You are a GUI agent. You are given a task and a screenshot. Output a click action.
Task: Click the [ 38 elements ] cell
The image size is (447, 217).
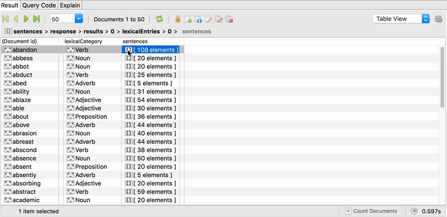click(x=150, y=150)
